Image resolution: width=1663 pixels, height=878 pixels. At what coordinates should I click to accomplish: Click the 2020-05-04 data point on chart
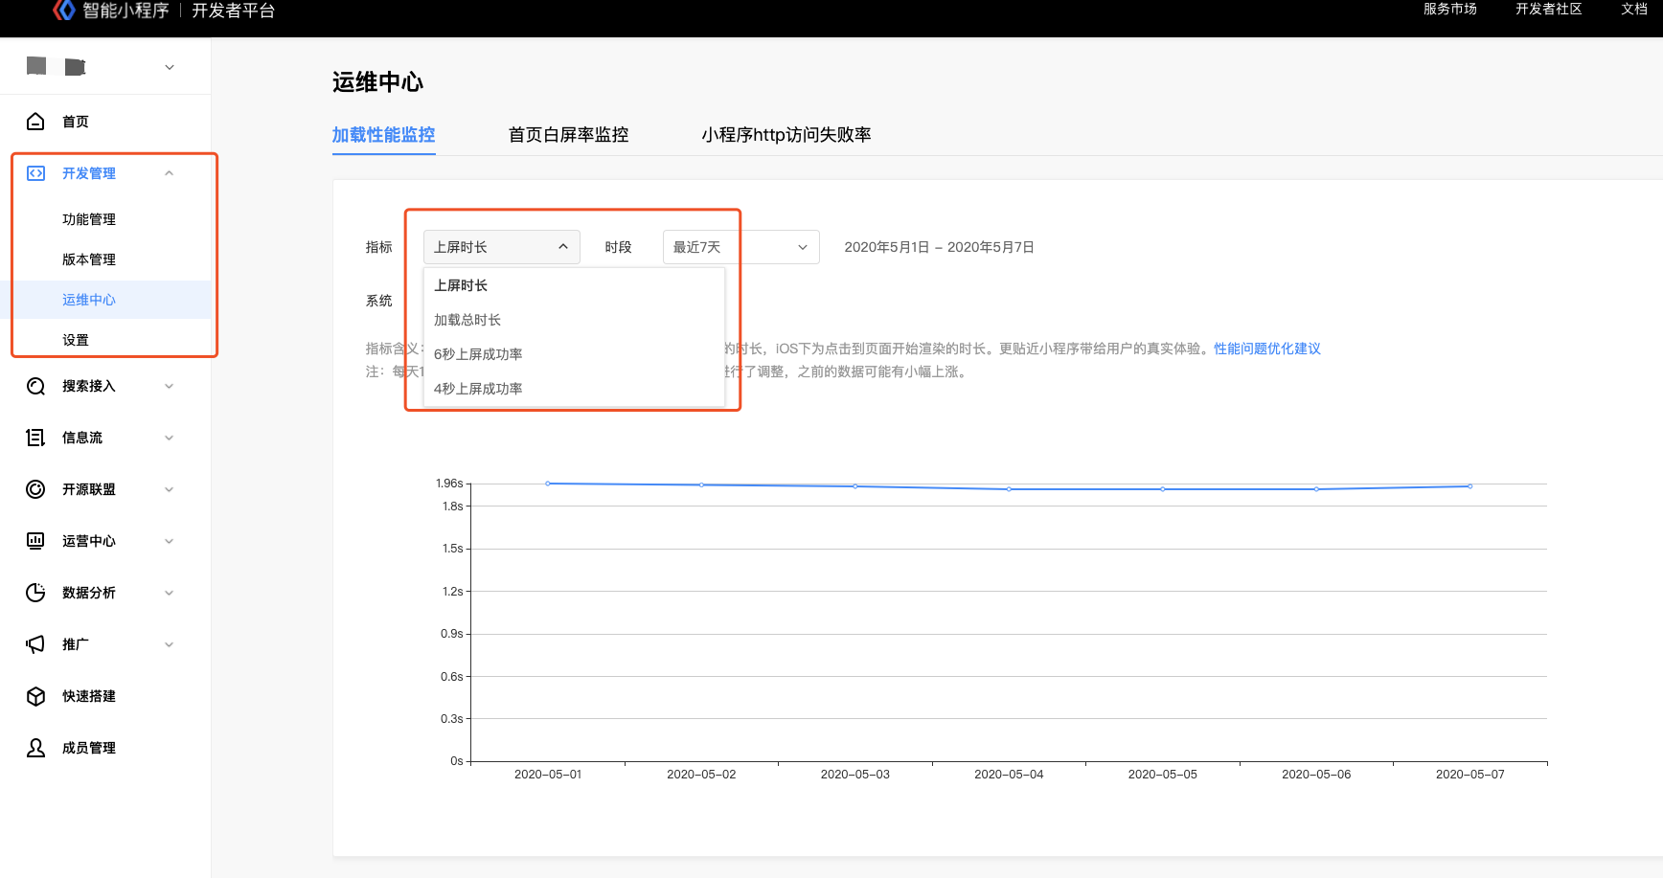point(1009,489)
